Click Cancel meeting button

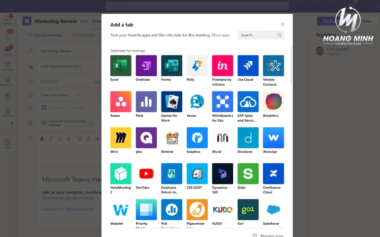[45, 35]
